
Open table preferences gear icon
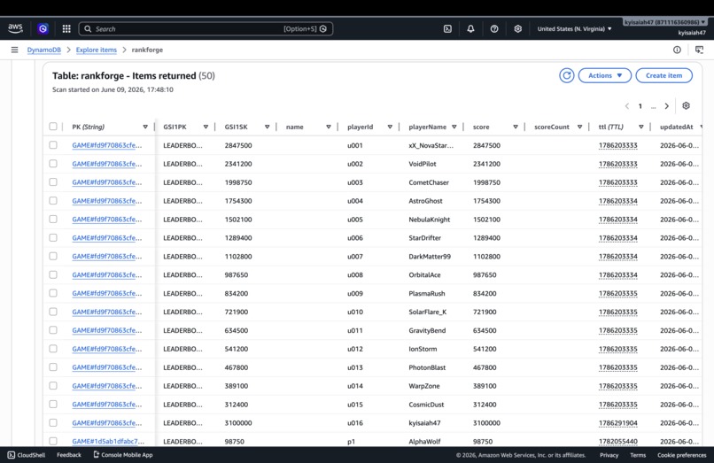687,105
